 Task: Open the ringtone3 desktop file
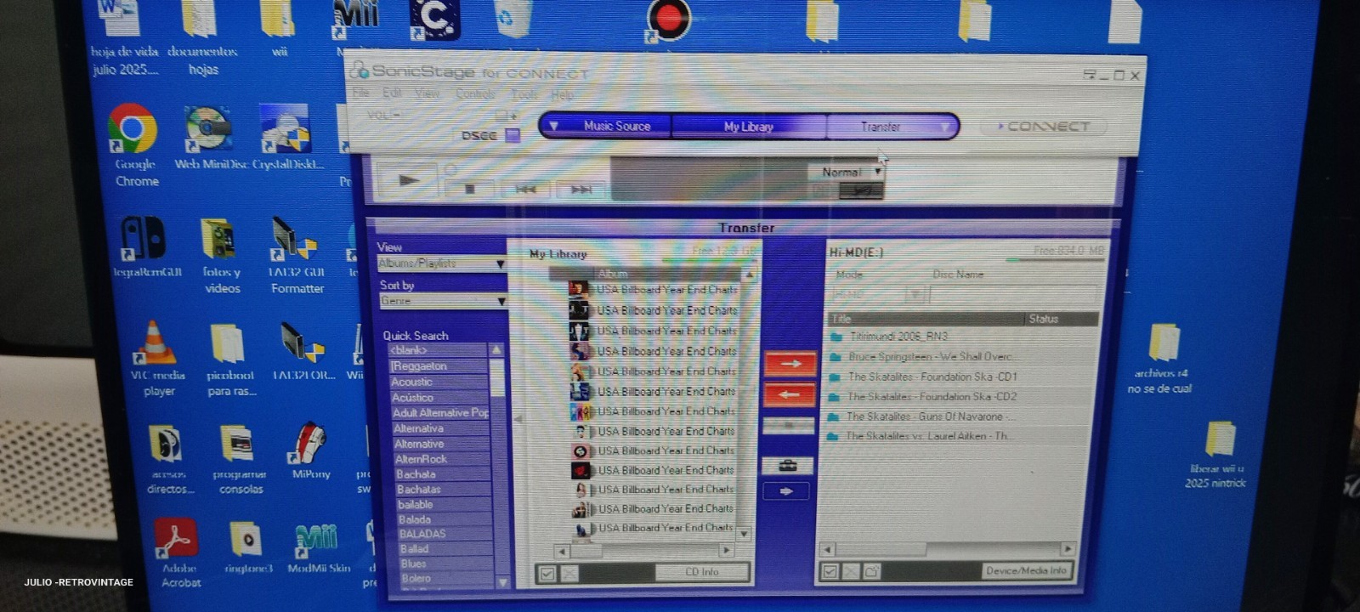(x=247, y=547)
